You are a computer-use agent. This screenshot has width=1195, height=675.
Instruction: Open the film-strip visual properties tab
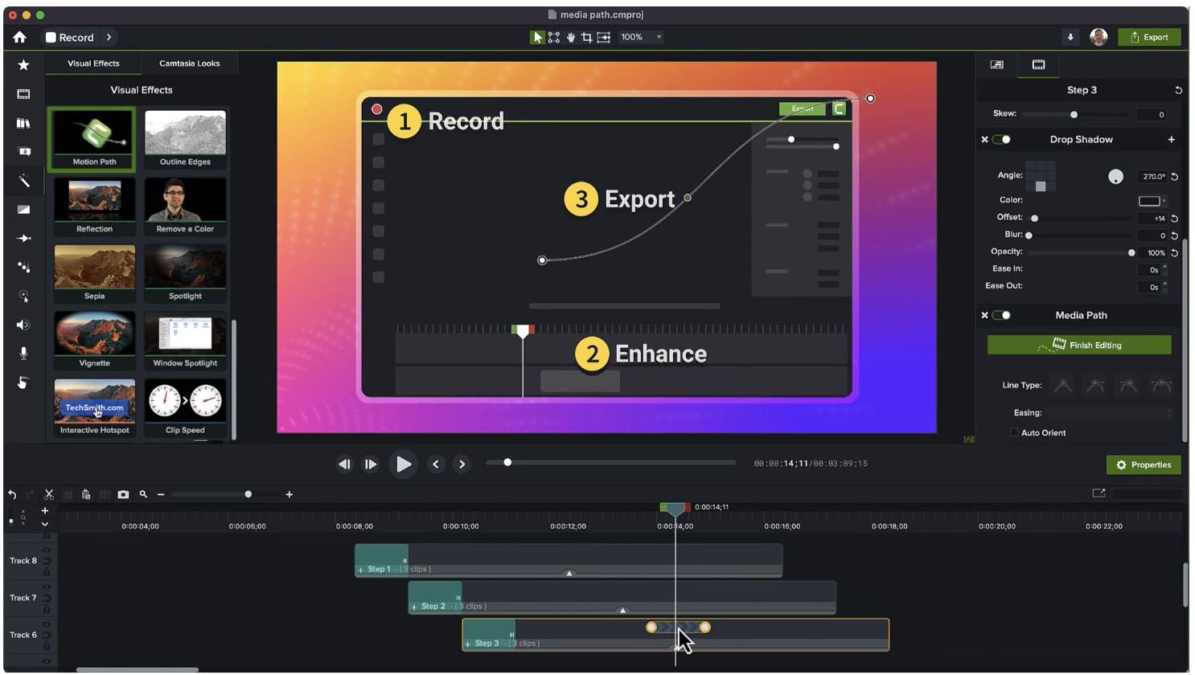(x=1038, y=64)
